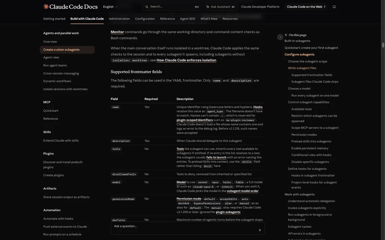The height and width of the screenshot is (240, 385).
Task: Select Create custom subagents sidebar item
Action: click(x=67, y=50)
